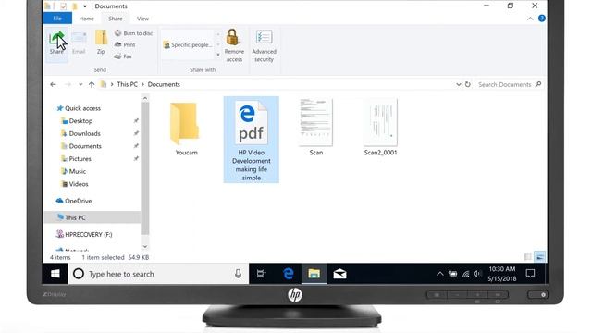Switch to large icons view
Image resolution: width=592 pixels, height=333 pixels.
coord(540,257)
